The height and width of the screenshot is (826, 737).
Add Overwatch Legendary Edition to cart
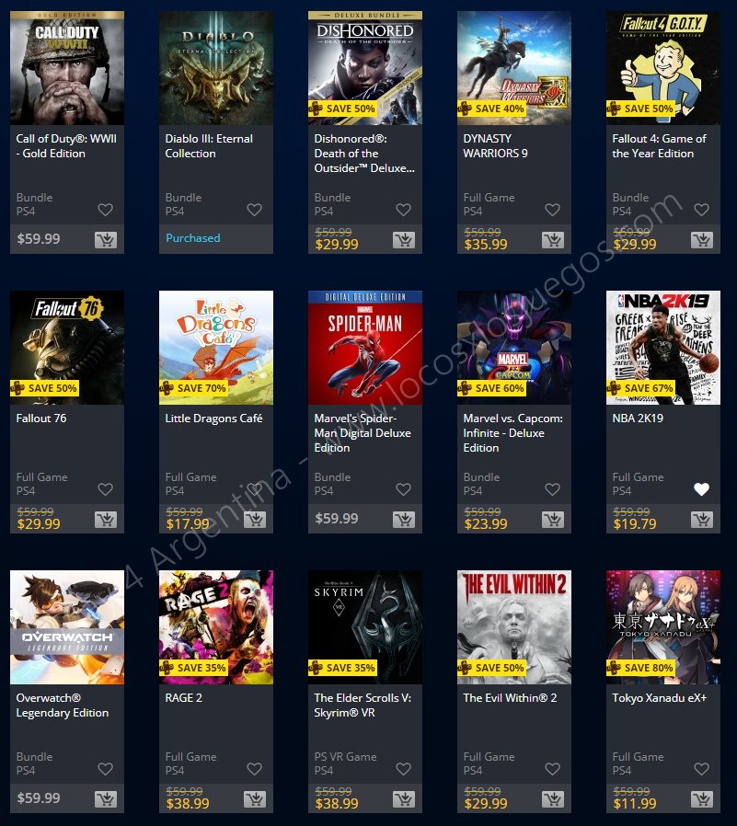[x=106, y=799]
